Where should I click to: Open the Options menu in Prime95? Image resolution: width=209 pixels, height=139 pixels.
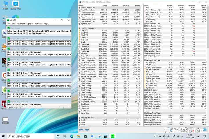(30, 24)
